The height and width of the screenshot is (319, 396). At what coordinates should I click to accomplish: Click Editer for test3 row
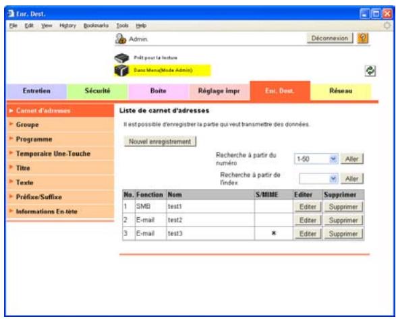point(308,233)
